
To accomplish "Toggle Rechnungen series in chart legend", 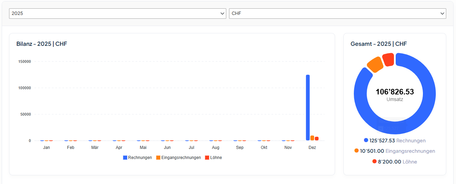I will pos(137,158).
